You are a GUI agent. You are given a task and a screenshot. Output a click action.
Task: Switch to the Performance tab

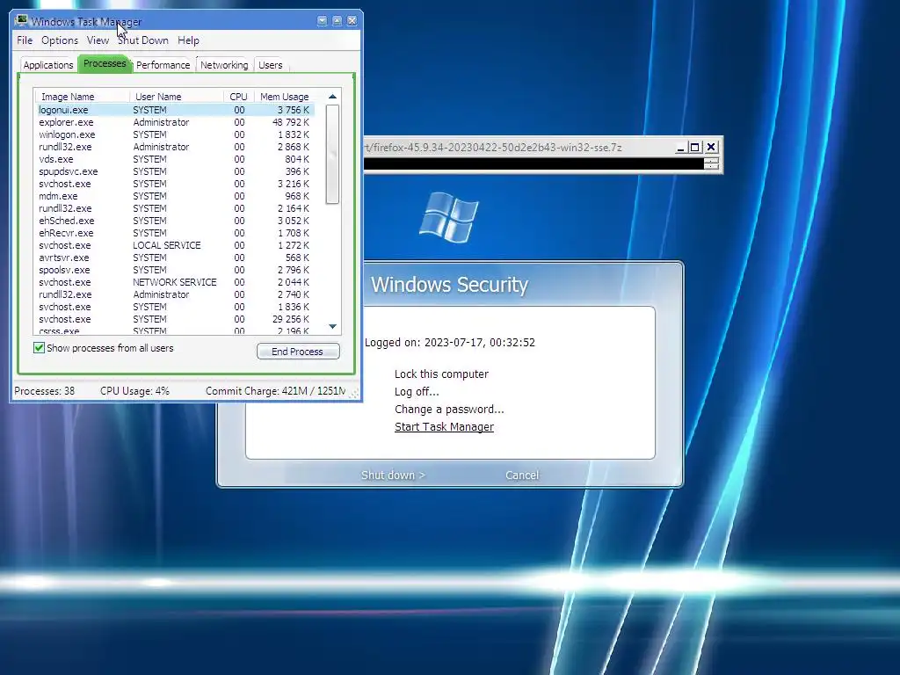click(x=163, y=65)
